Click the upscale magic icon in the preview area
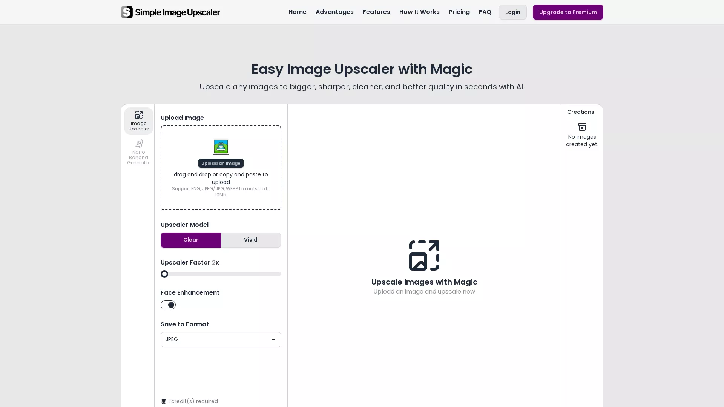This screenshot has height=407, width=724. pyautogui.click(x=424, y=255)
